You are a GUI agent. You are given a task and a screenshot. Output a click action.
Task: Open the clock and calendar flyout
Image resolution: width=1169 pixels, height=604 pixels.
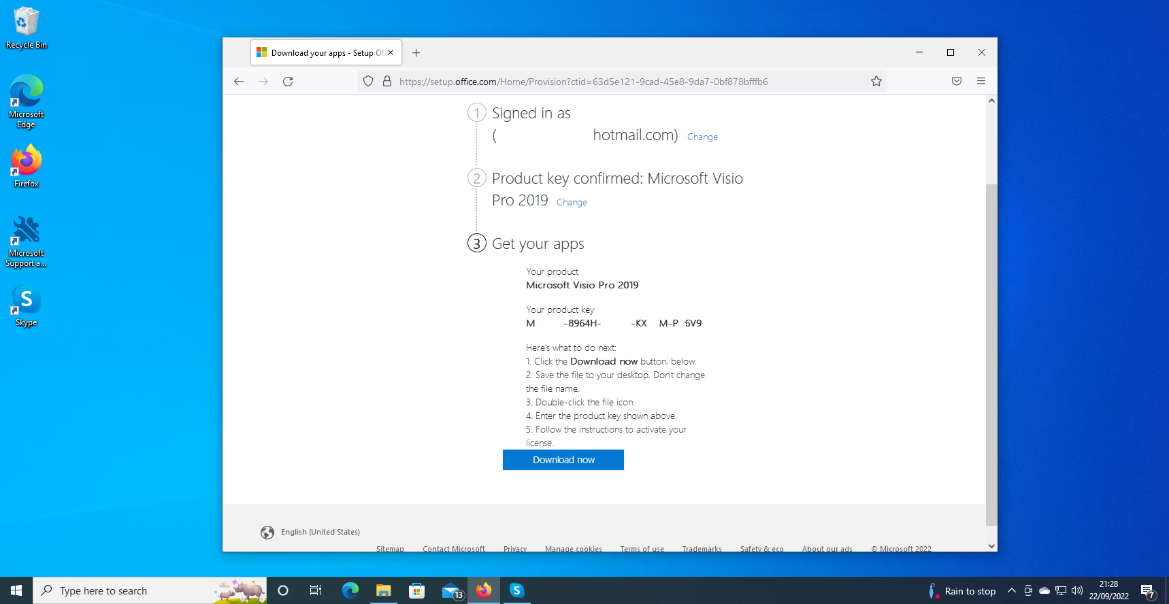click(x=1108, y=590)
